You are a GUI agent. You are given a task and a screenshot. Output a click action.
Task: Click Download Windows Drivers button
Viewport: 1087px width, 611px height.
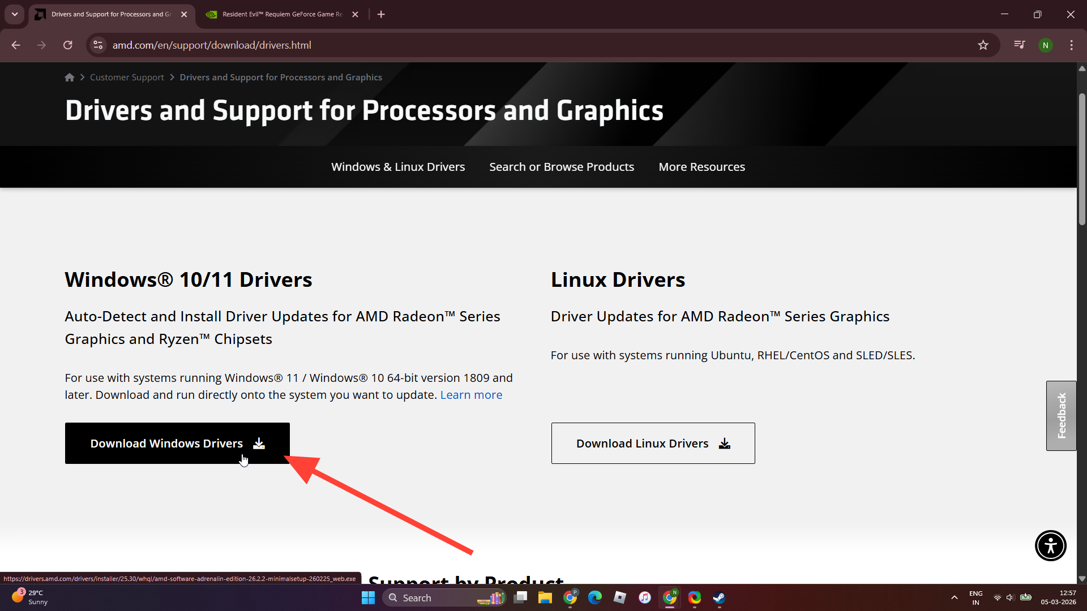[177, 444]
